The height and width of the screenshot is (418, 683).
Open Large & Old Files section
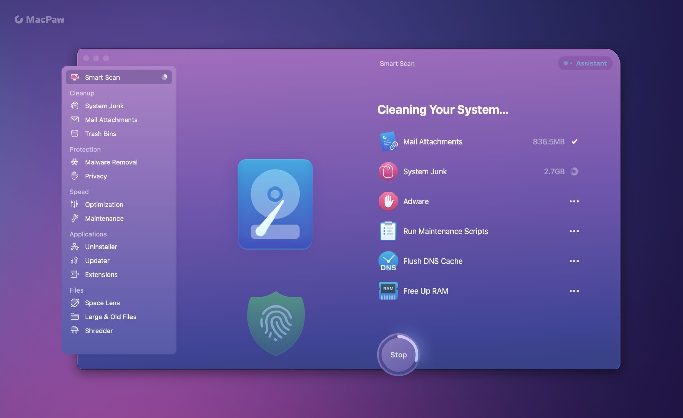point(110,317)
